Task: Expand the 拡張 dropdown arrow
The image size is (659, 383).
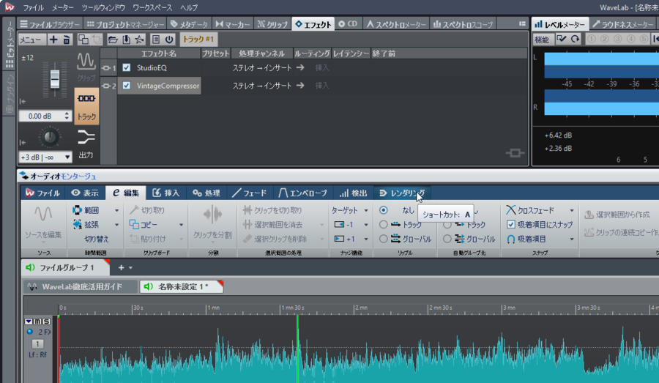Action: 117,225
